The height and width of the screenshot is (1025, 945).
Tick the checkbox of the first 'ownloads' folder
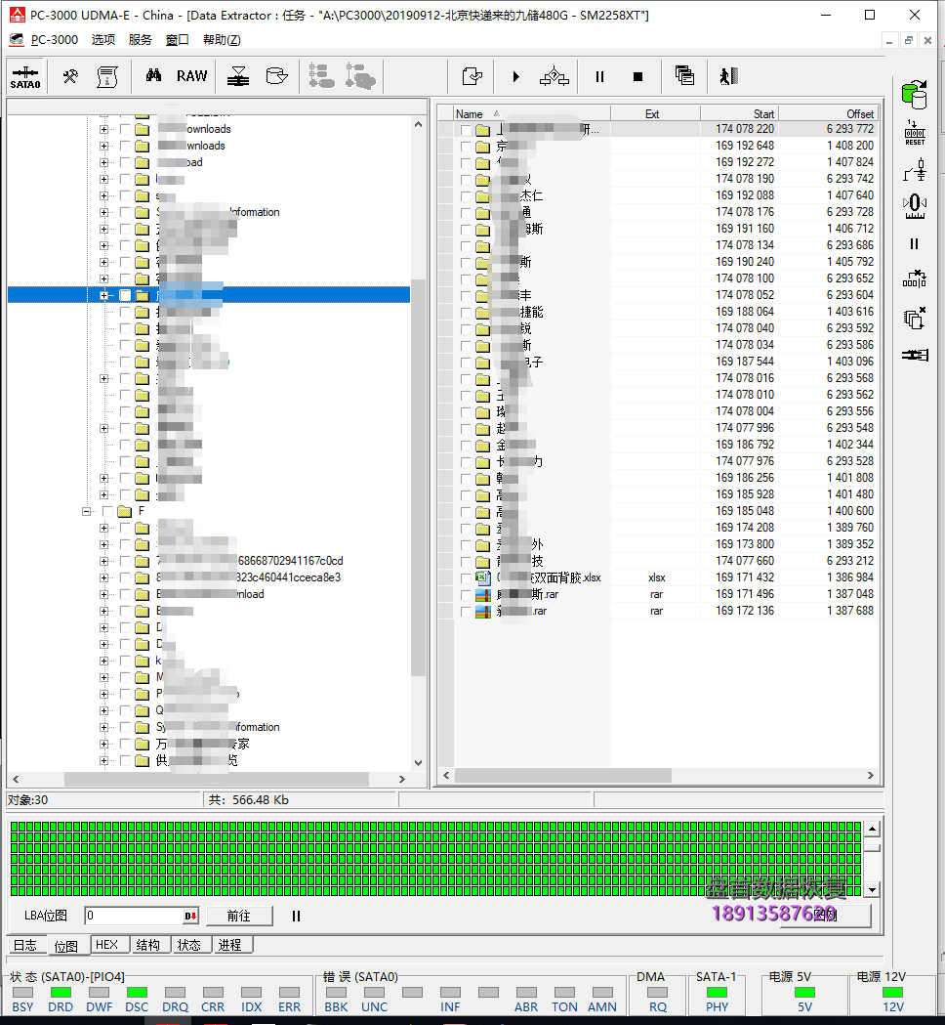(125, 129)
